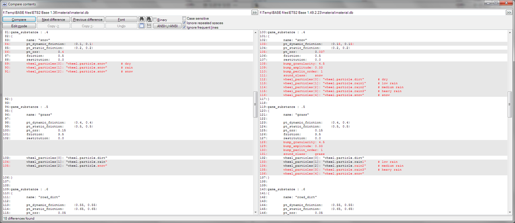Click left pane scrollbar down arrow
The height and width of the screenshot is (223, 515).
point(255,212)
